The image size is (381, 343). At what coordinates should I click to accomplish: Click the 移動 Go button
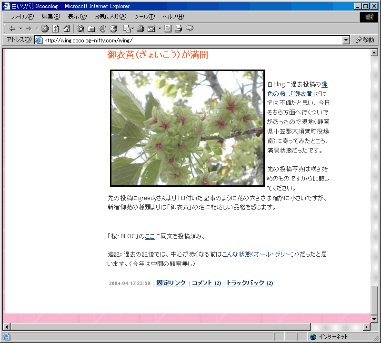point(365,40)
